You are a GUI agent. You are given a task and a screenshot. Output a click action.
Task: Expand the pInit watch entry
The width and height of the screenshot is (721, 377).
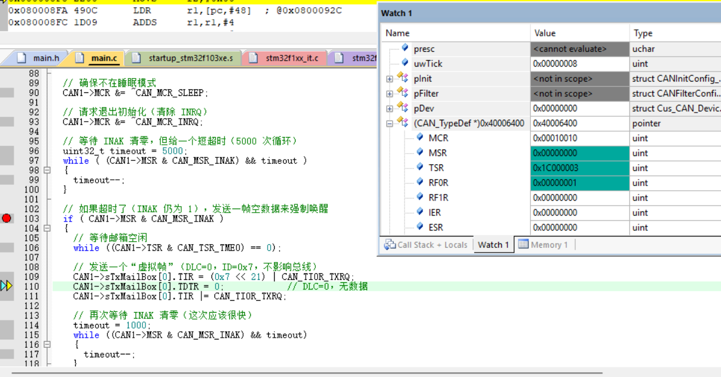coord(389,79)
